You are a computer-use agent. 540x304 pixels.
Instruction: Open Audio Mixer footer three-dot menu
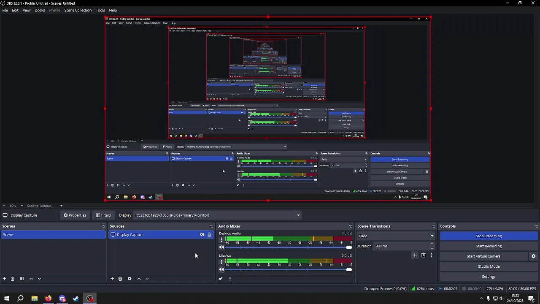pos(230,279)
